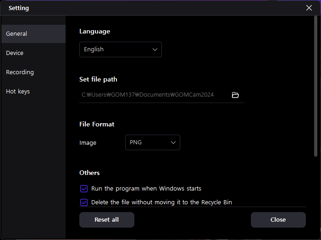Click the Close button at bottom right
The image size is (321, 240).
point(278,220)
